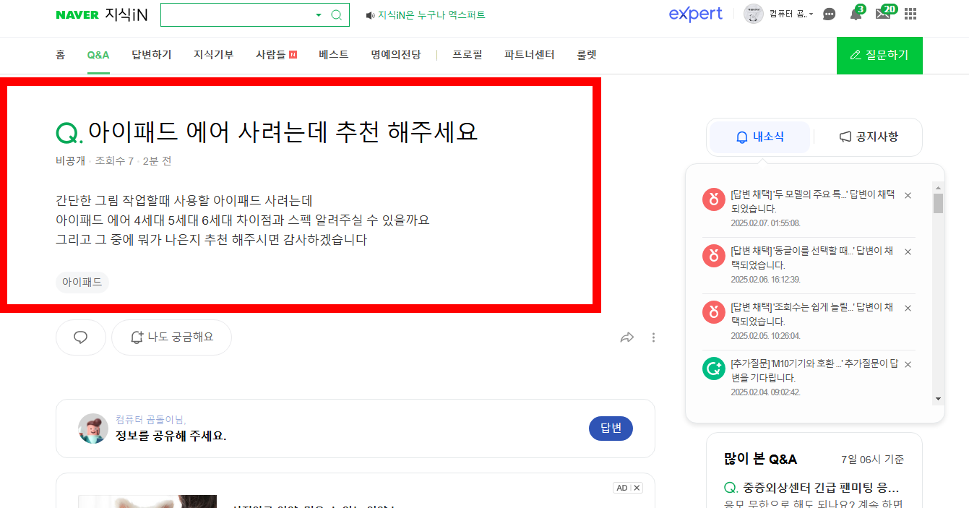969x508 pixels.
Task: Select the Q&A tab
Action: click(98, 55)
